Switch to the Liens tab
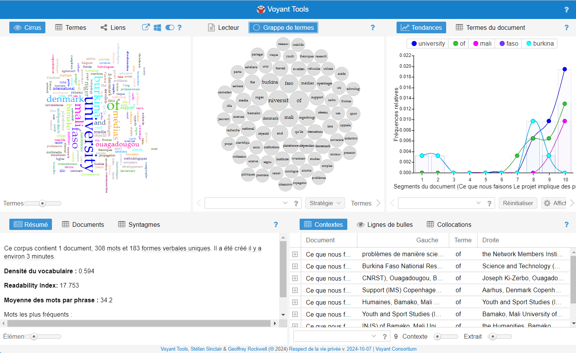This screenshot has width=576, height=353. click(x=113, y=27)
